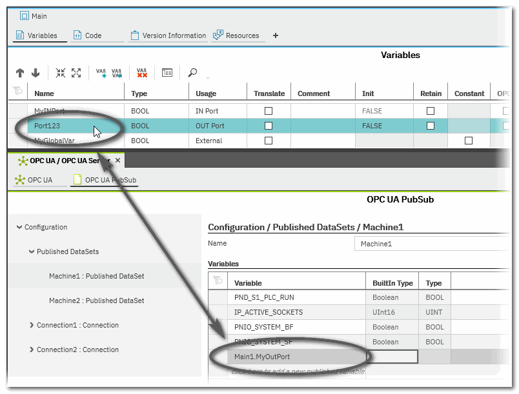The image size is (519, 394).
Task: Click the collapse all icon in Variables toolbar
Action: [60, 73]
